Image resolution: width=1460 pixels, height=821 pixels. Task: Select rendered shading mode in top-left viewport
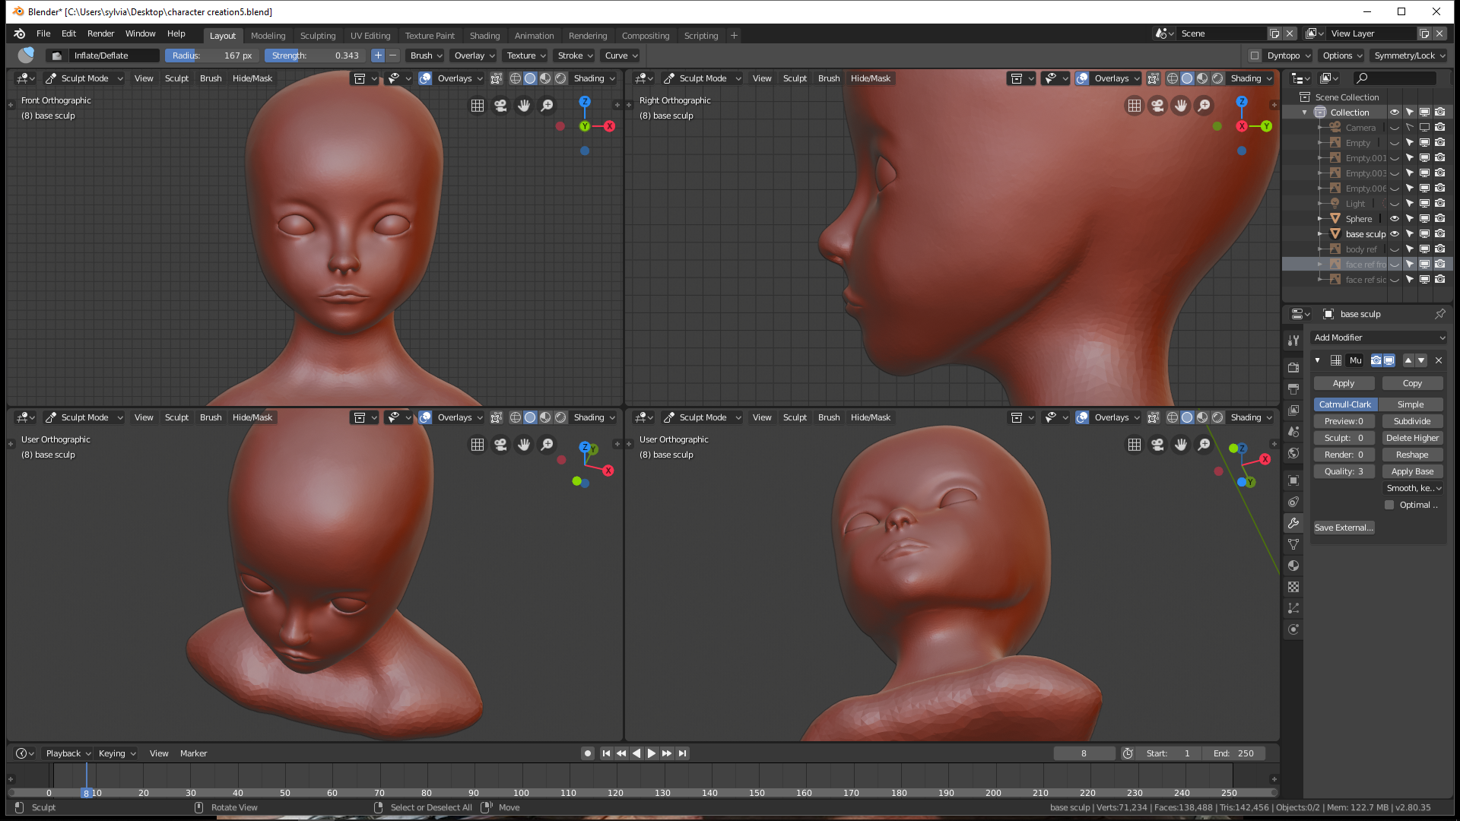(560, 78)
